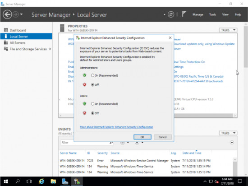248x186 pixels.
Task: Select the Dashboard sidebar item
Action: 18,30
